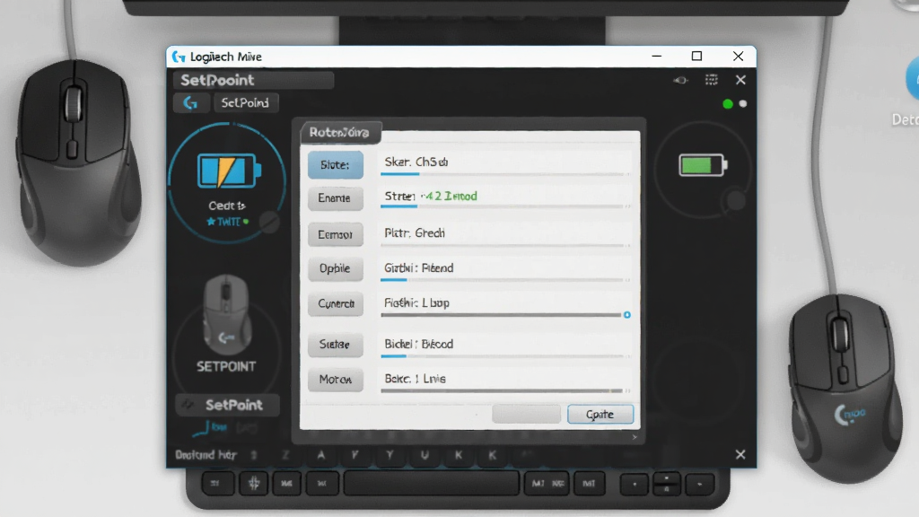Click the green battery status icon
Screen dimensions: 919x517
(x=703, y=165)
